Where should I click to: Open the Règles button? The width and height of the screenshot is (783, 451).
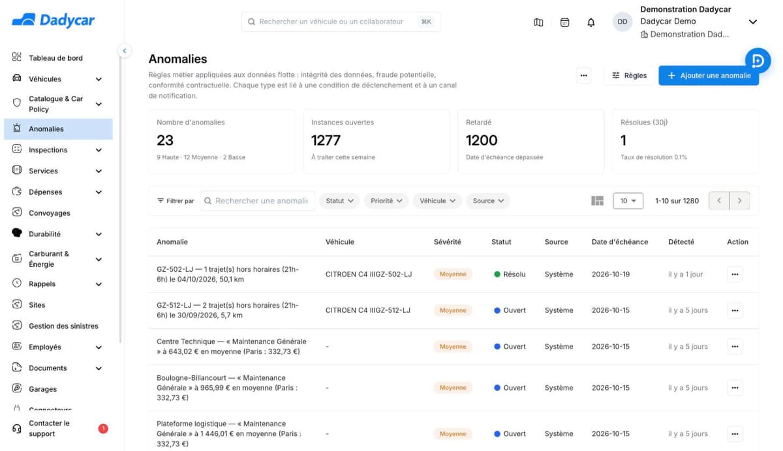coord(629,76)
